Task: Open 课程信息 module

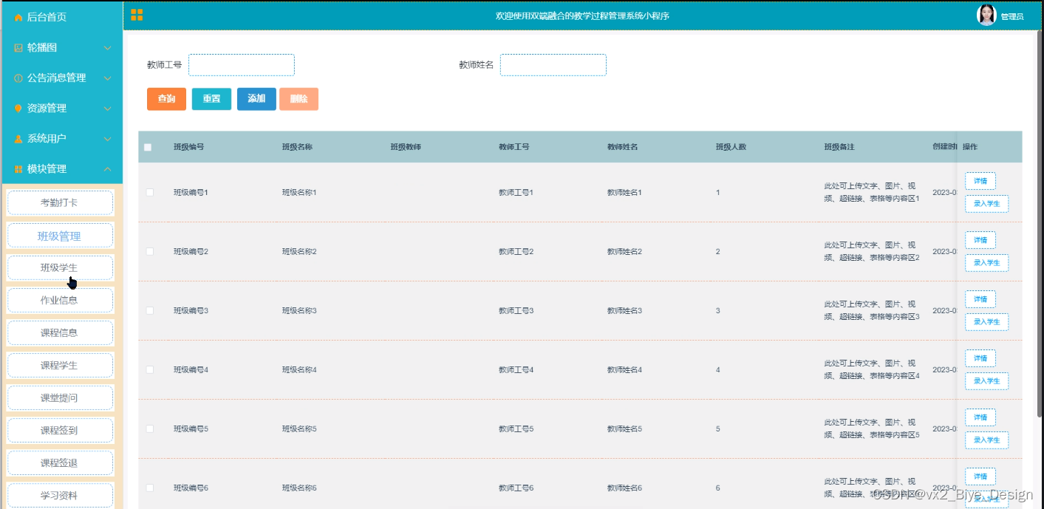Action: pos(60,333)
